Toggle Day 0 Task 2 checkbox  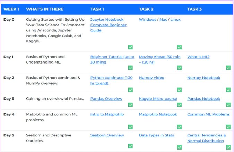[179, 47]
